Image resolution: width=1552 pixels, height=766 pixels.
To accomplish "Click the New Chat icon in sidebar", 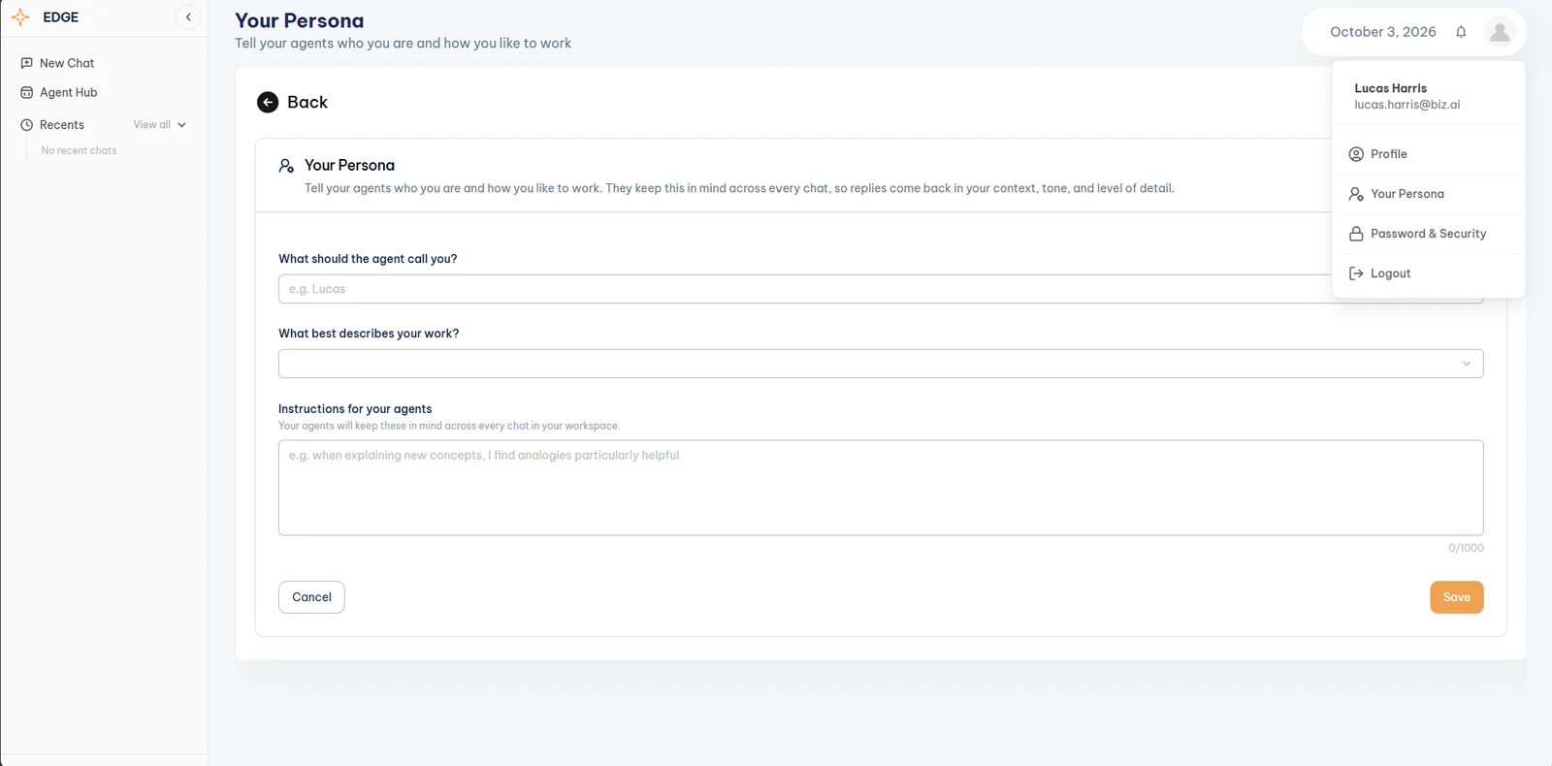I will pos(27,63).
